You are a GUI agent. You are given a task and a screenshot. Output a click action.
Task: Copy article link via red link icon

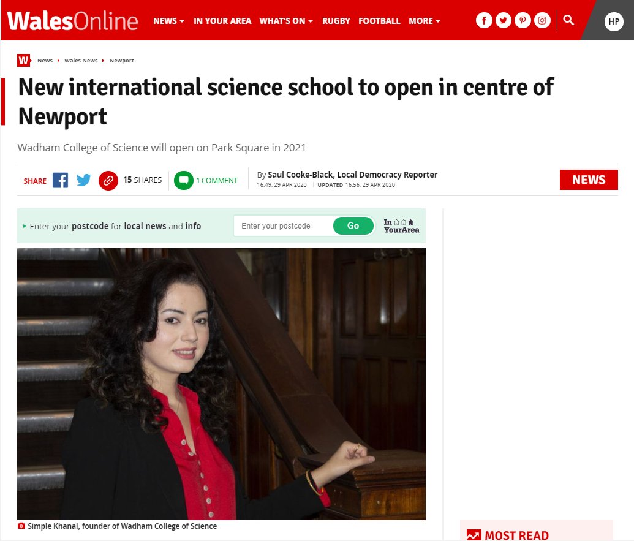pyautogui.click(x=108, y=180)
